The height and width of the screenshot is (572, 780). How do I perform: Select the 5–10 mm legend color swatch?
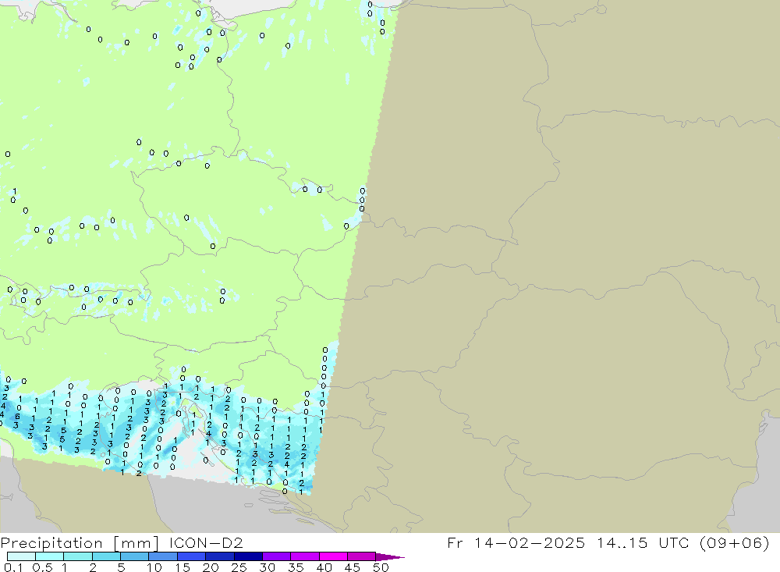tap(135, 556)
